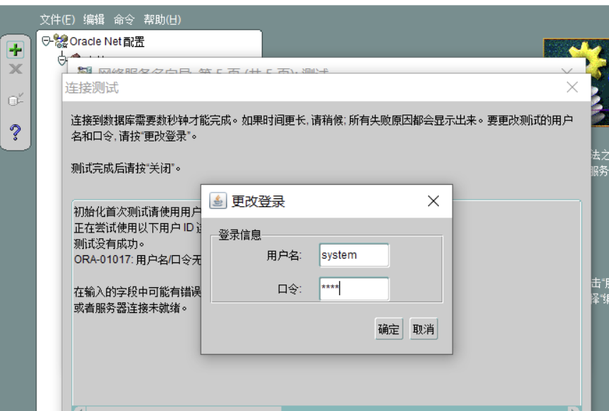
Task: Click the green plus create icon
Action: coord(16,50)
